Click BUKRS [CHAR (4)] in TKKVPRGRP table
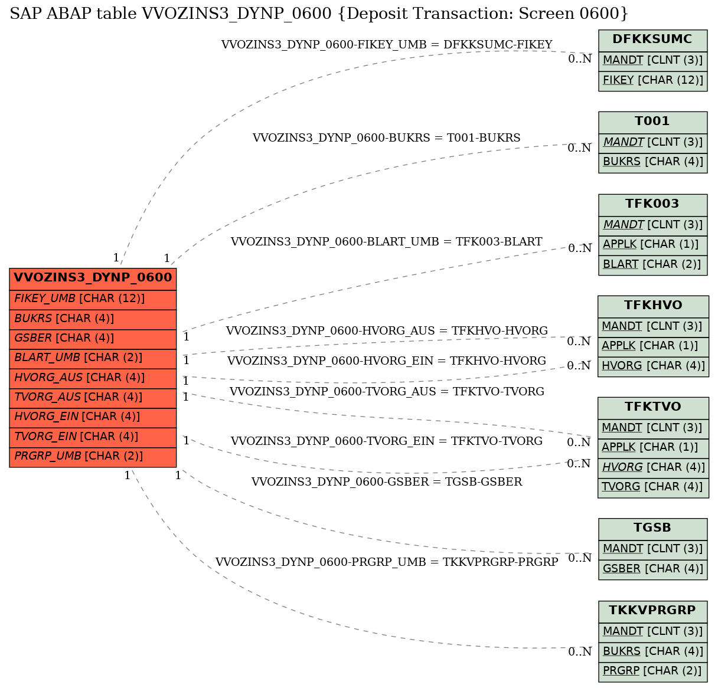Screen dimensions: 718x688 pos(652,651)
